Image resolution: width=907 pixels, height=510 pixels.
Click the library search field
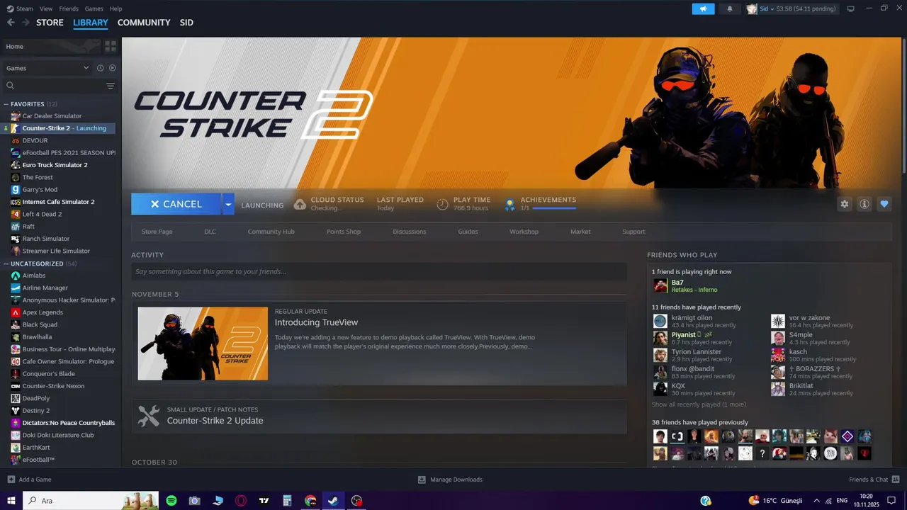tap(53, 86)
